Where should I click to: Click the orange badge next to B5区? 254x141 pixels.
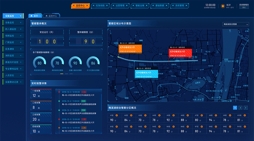click(x=174, y=127)
